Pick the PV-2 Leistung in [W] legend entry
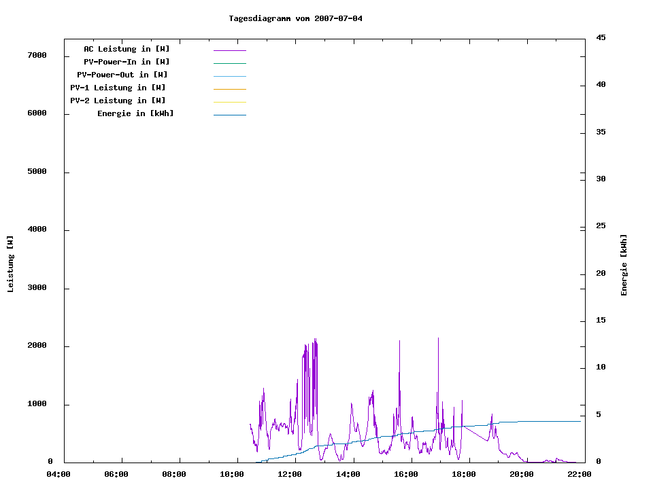The image size is (653, 489). point(118,101)
